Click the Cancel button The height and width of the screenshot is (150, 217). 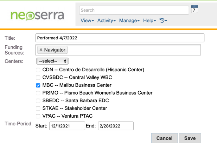[x=164, y=138]
